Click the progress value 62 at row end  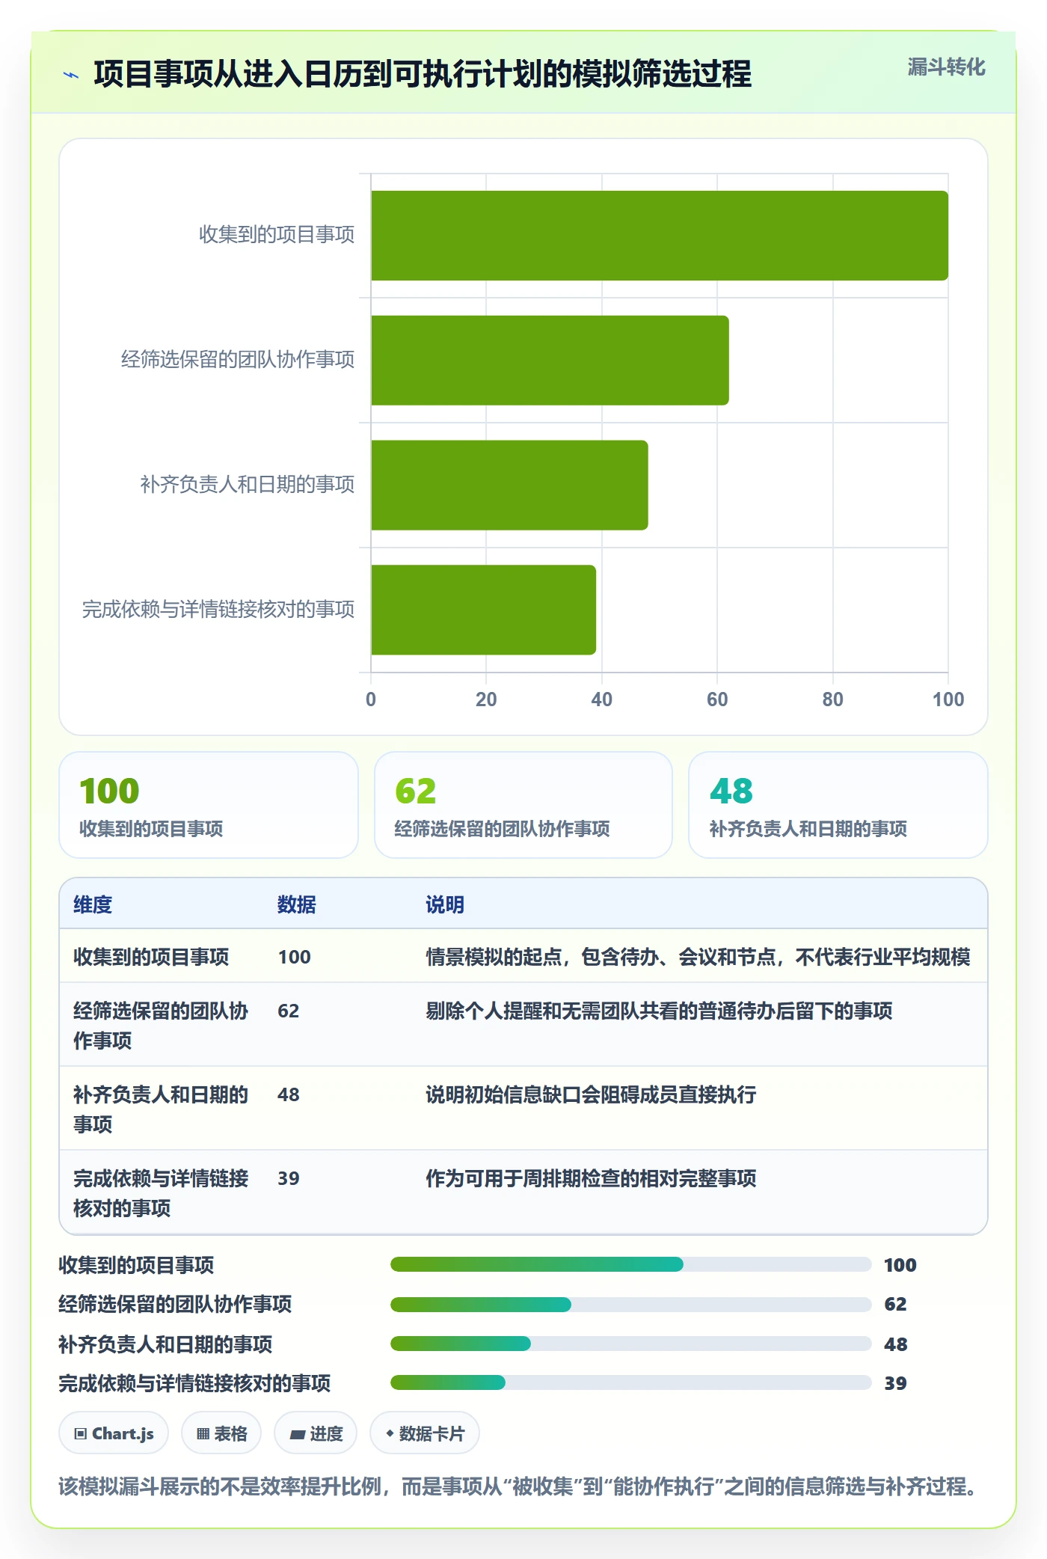click(895, 1304)
